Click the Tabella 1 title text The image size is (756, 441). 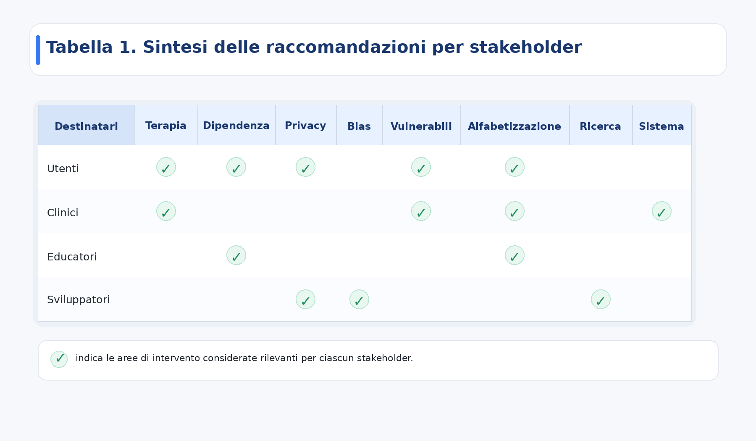[314, 47]
